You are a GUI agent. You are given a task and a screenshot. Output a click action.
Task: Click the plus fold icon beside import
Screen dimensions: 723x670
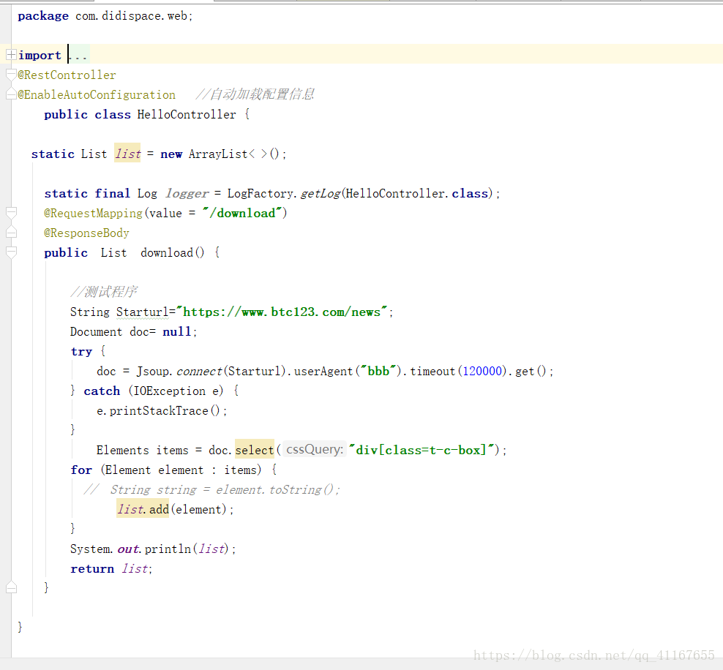point(10,55)
